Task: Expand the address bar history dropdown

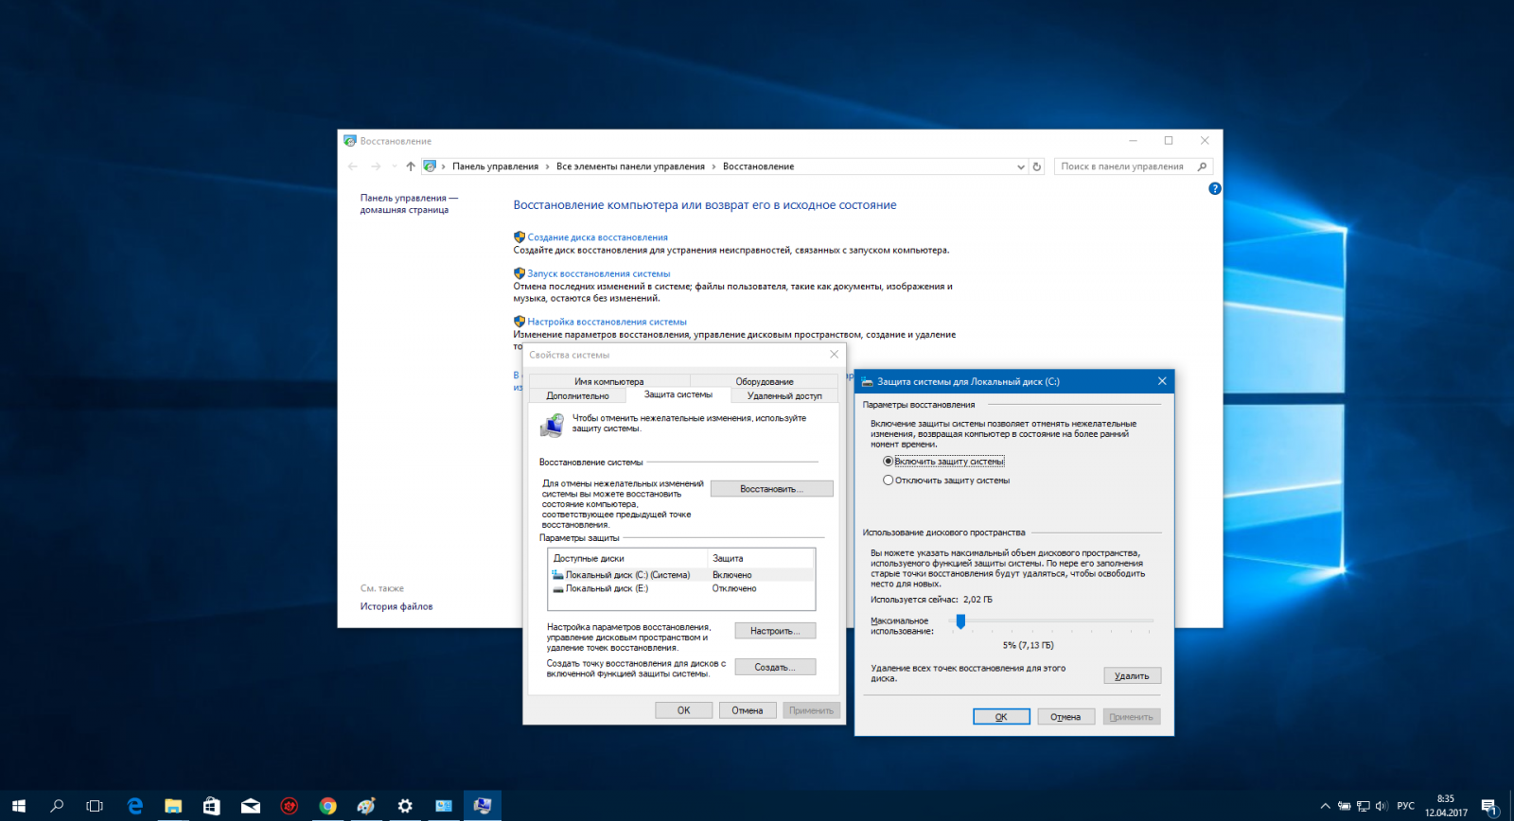Action: [x=1020, y=166]
